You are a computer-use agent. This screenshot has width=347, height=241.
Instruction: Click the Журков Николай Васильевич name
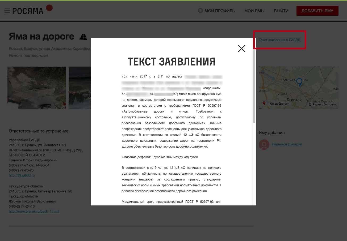pos(32,201)
